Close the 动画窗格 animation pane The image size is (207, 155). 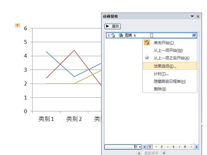pos(198,16)
